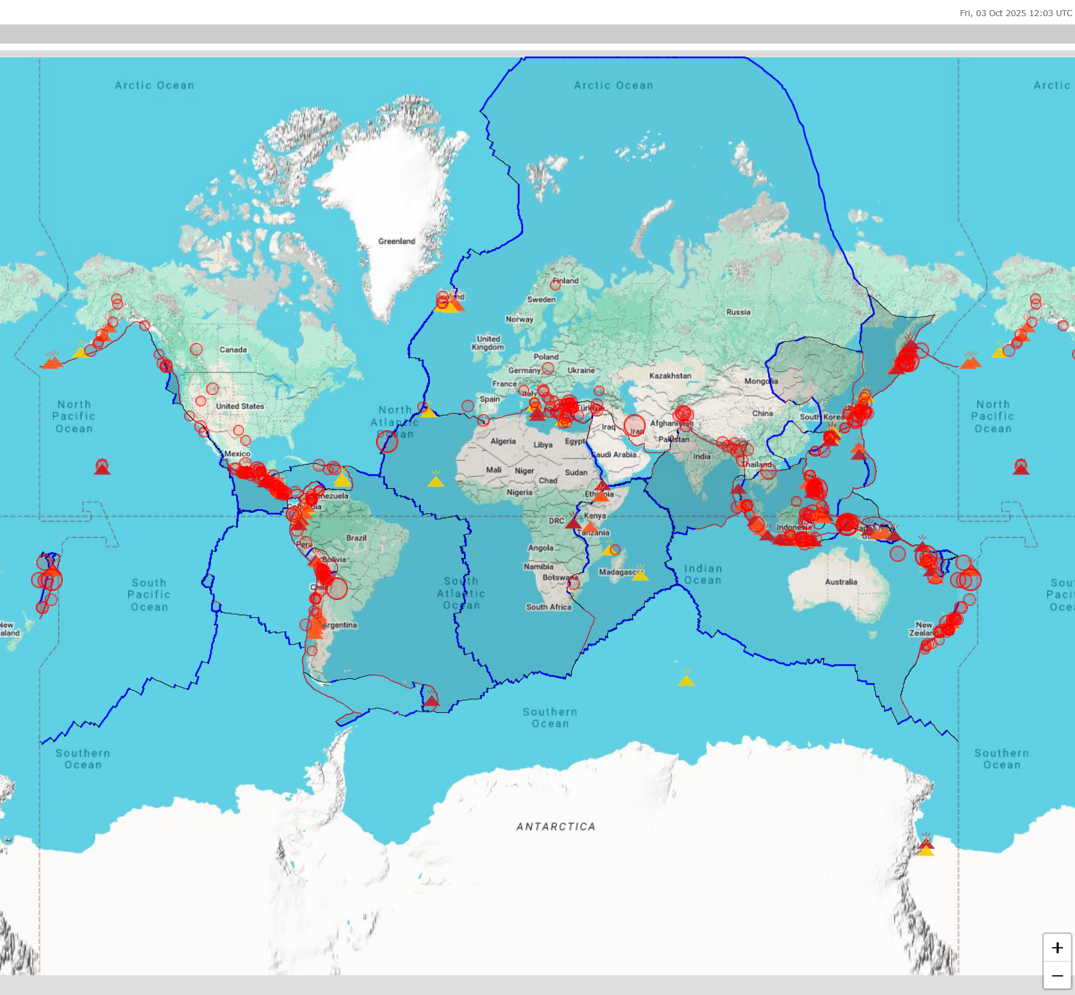This screenshot has height=995, width=1075.
Task: Select earthquake circle between Germany and Poland
Action: pos(547,369)
